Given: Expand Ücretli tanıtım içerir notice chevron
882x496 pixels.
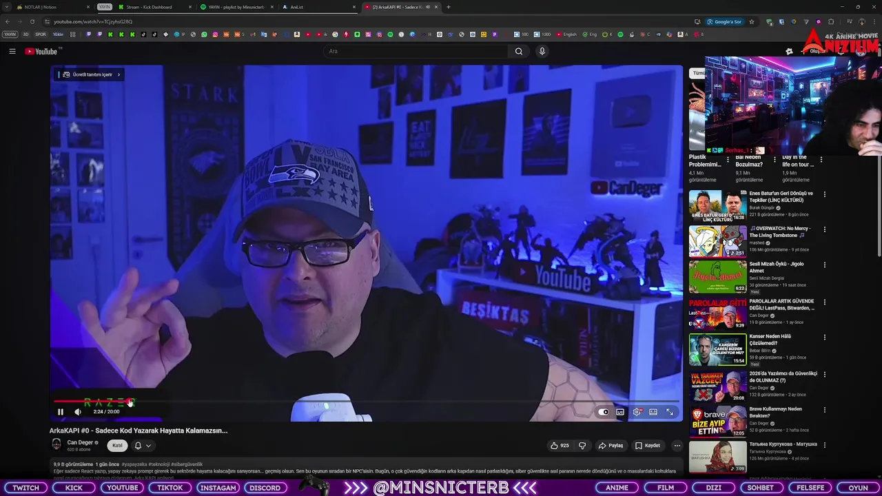Looking at the screenshot, I should (x=119, y=74).
